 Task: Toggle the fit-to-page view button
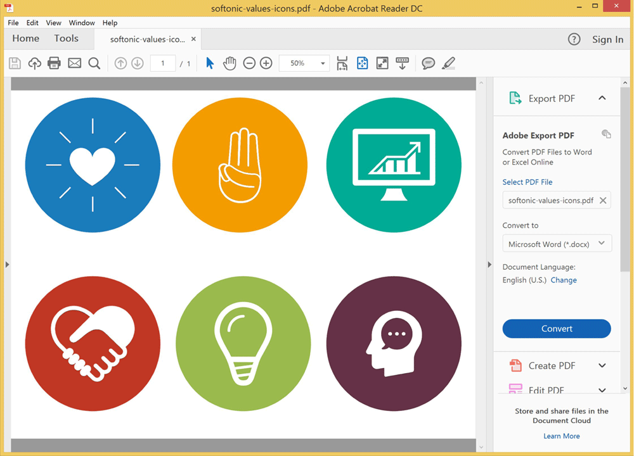(362, 63)
